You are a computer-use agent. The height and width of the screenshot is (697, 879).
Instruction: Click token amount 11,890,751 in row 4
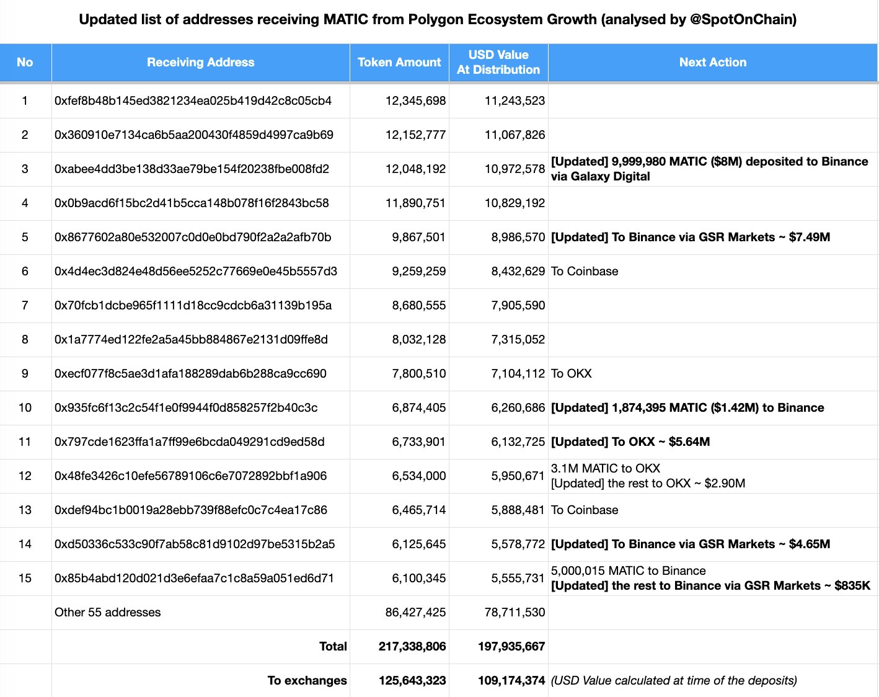pos(415,203)
